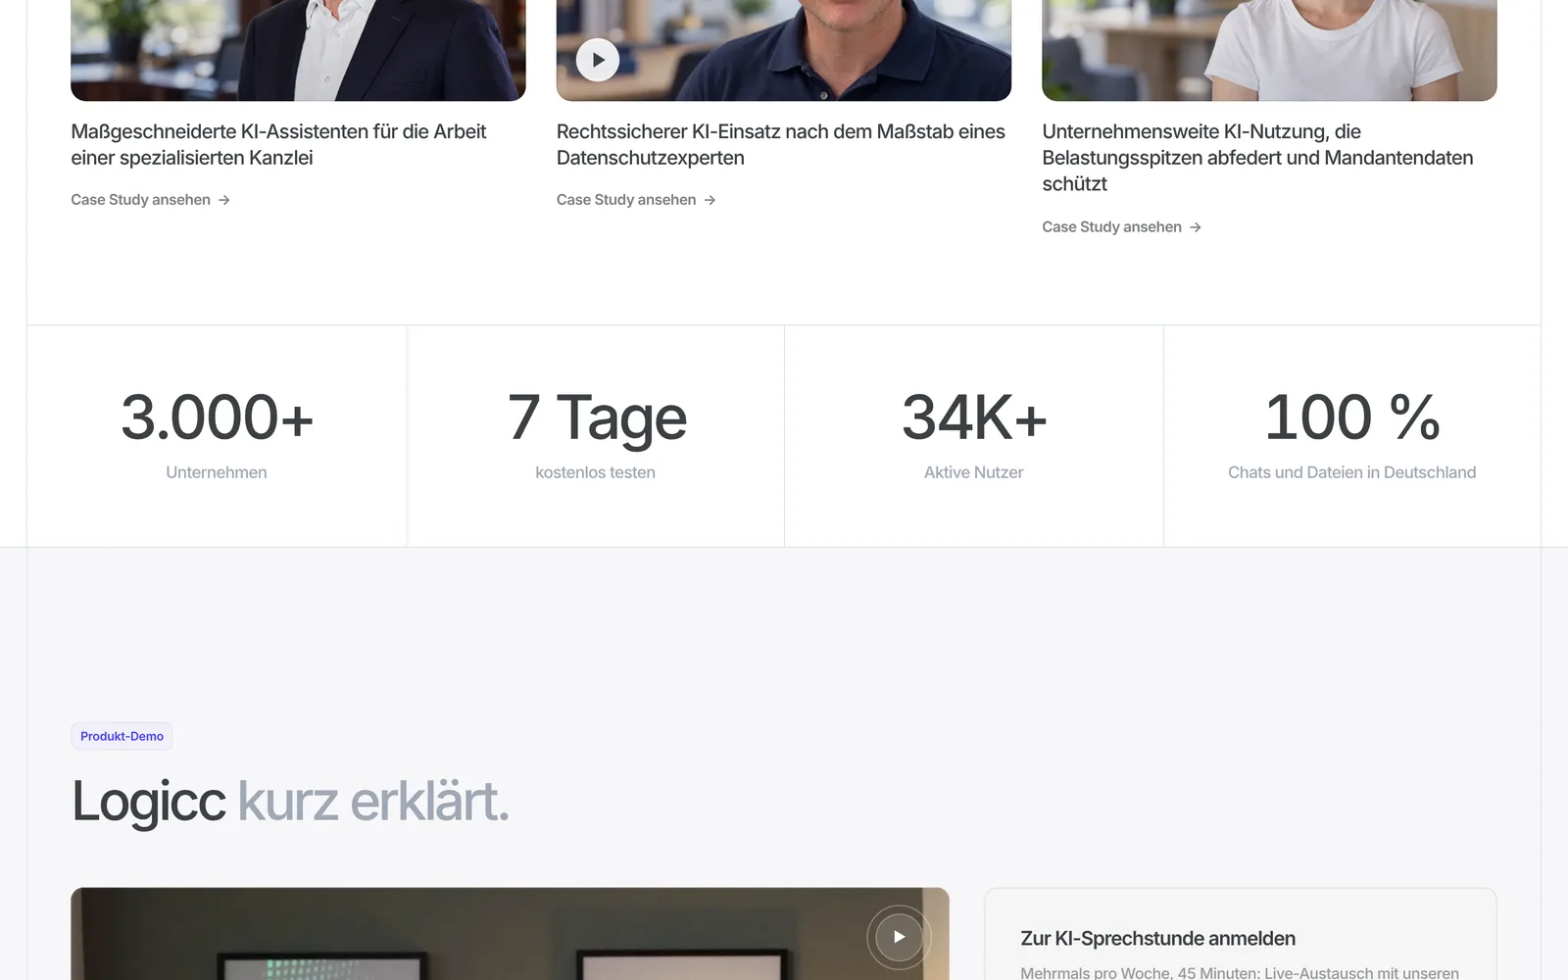Open the man in navy polo thumbnail
This screenshot has height=980, width=1568.
pos(784,50)
